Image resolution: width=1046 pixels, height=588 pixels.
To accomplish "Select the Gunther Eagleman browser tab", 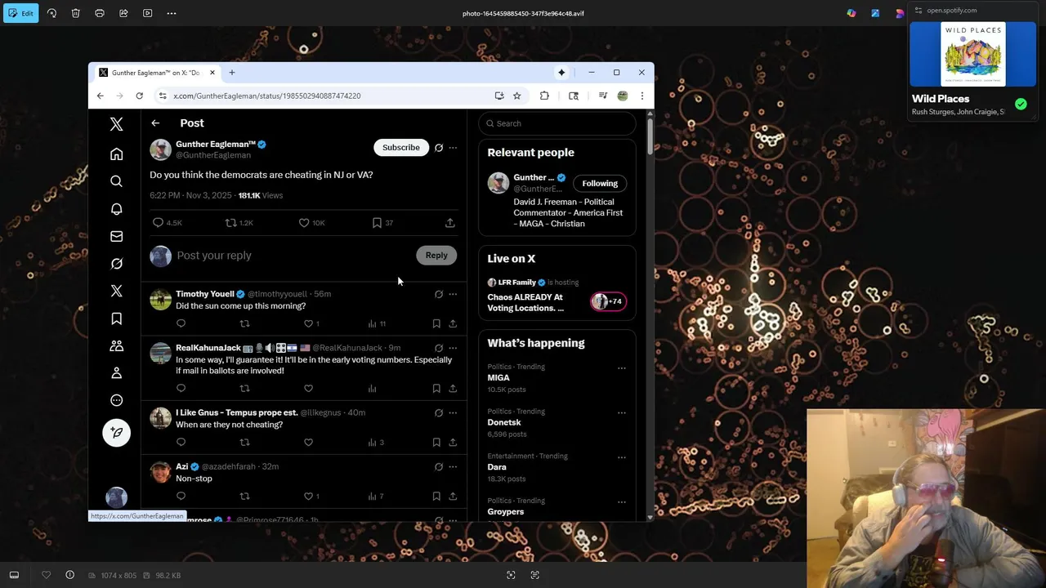I will pyautogui.click(x=155, y=73).
